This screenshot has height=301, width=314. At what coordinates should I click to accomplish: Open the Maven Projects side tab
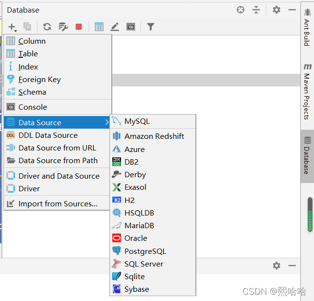[x=307, y=91]
